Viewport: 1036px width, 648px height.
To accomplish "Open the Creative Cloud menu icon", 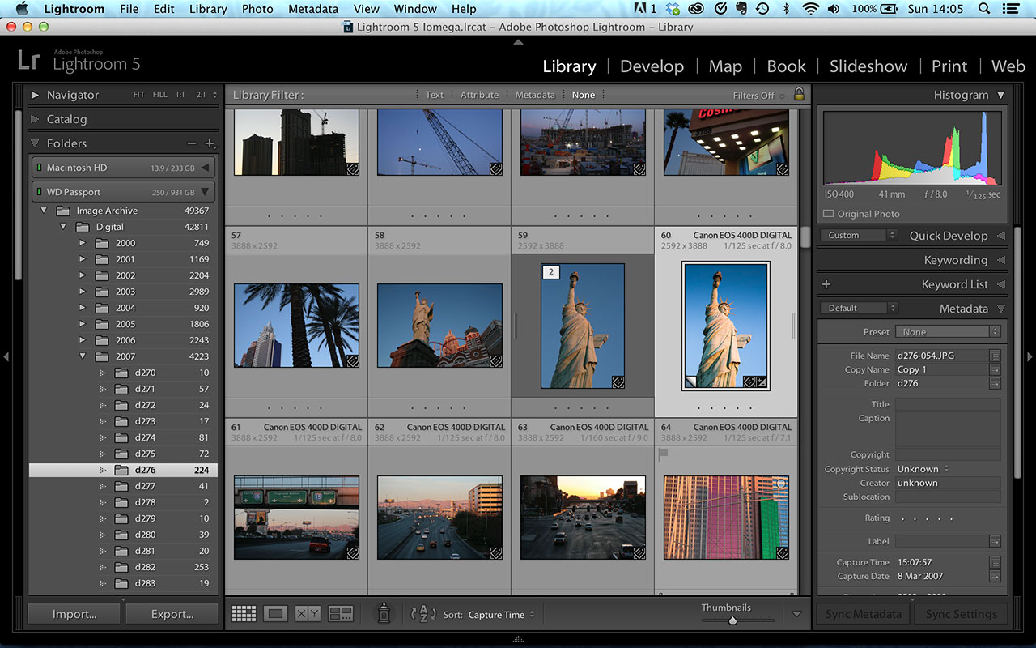I will (696, 9).
